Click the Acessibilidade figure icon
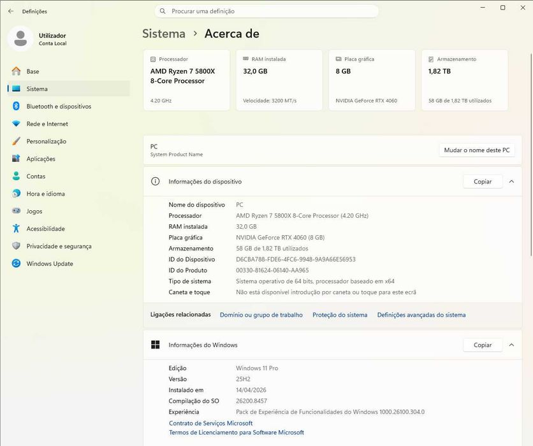 16,228
